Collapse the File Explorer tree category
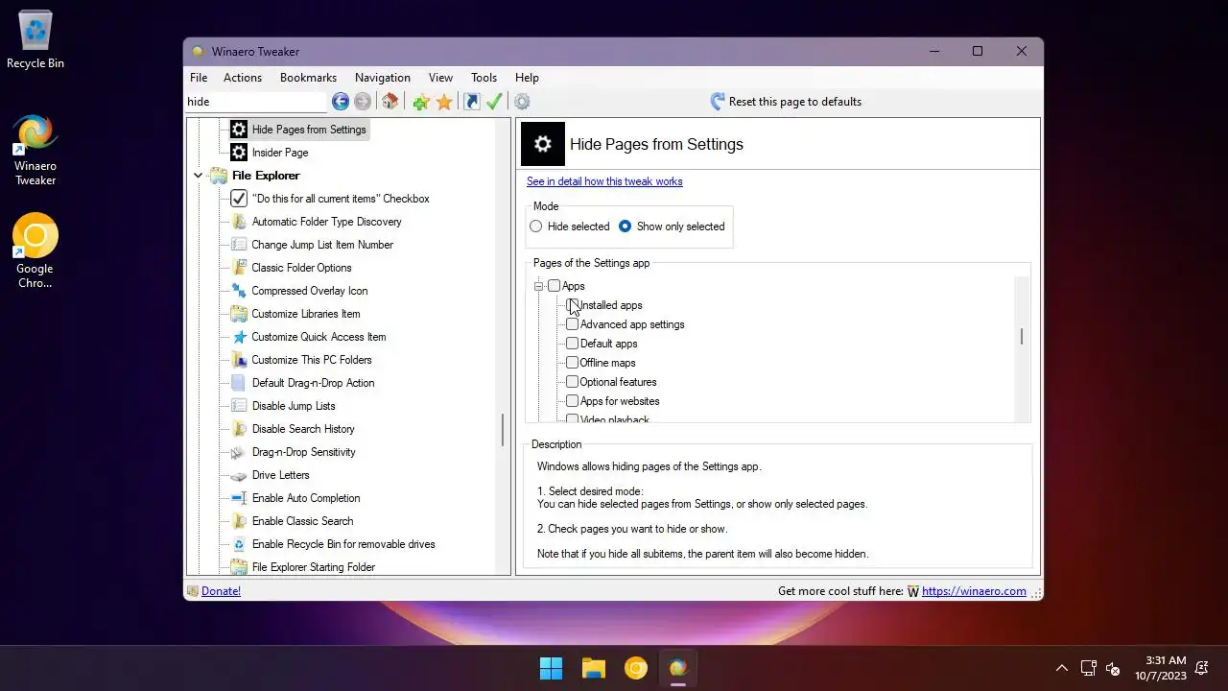Viewport: 1228px width, 691px height. coord(199,176)
